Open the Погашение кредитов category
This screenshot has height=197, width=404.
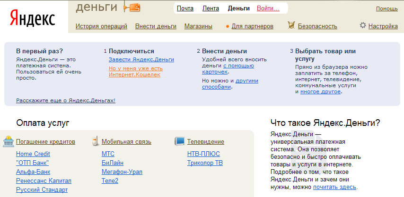click(x=45, y=142)
